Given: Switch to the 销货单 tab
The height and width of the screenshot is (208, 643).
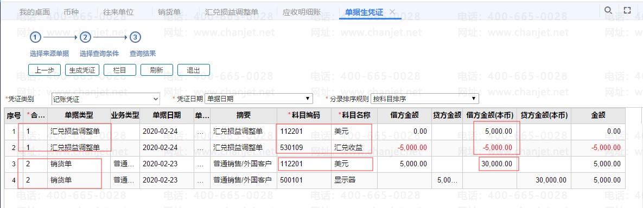Looking at the screenshot, I should (169, 12).
